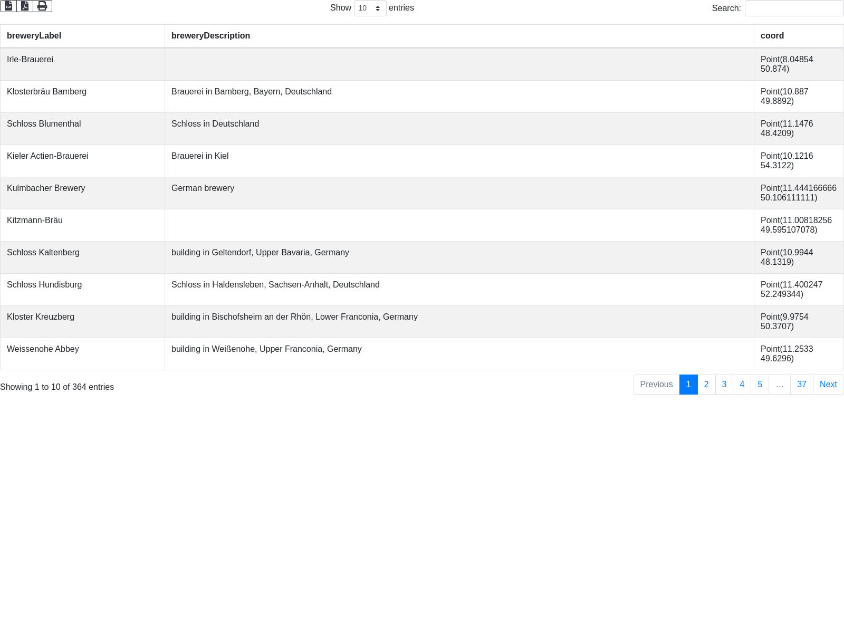Click description 'Brauerei in Kiel'
The height and width of the screenshot is (633, 844).
click(200, 156)
